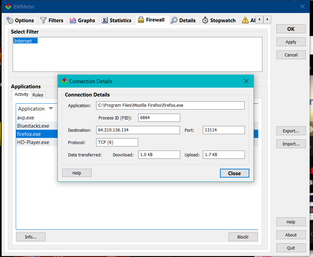Image resolution: width=313 pixels, height=257 pixels.
Task: Click the Port field showing 13114
Action: pyautogui.click(x=224, y=130)
